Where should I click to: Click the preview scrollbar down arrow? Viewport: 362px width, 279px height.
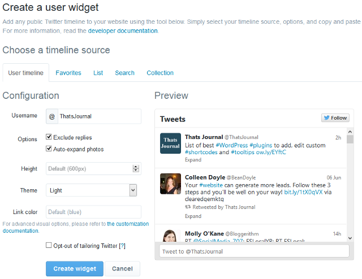pos(350,238)
